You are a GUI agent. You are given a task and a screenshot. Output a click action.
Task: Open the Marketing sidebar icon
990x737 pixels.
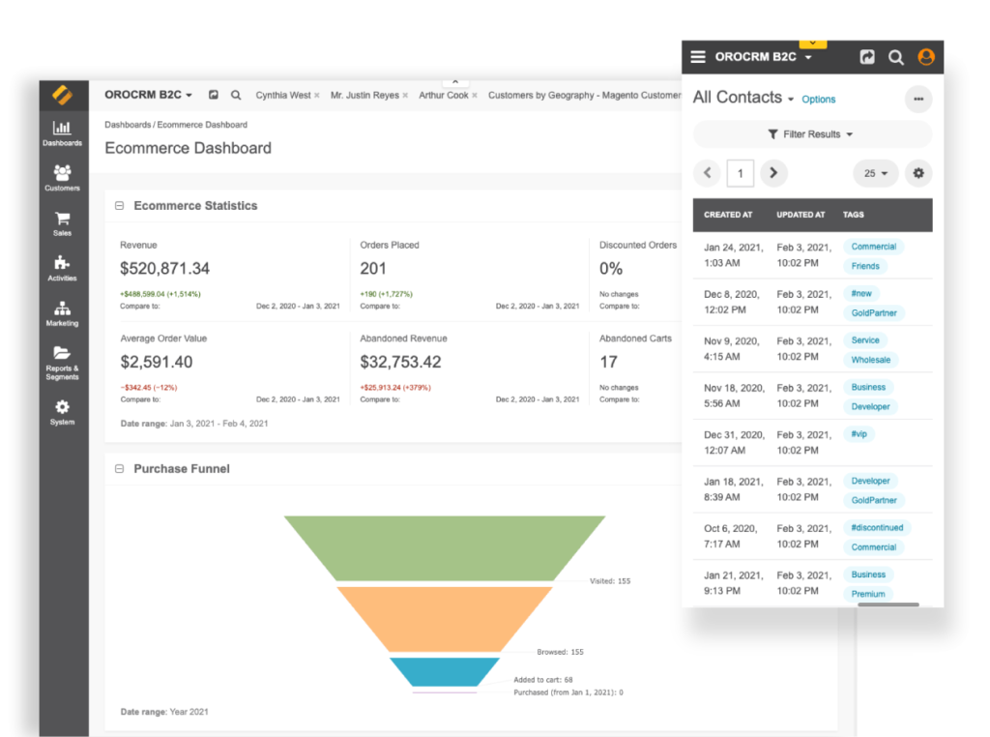62,313
